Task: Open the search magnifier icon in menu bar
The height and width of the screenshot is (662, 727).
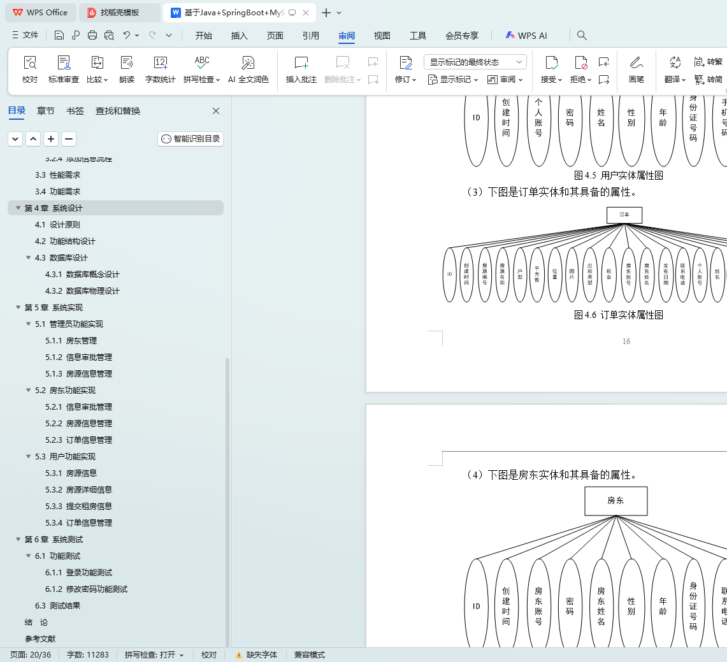Action: 582,35
